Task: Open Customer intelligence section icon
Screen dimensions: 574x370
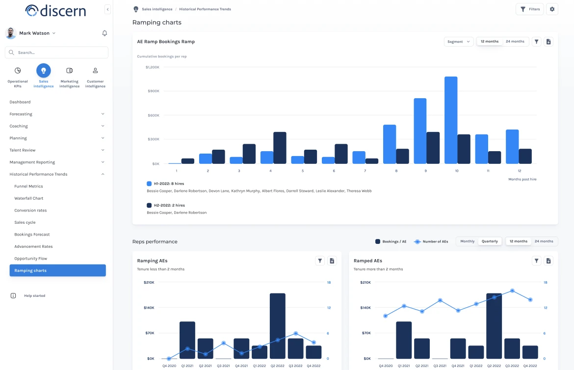Action: pyautogui.click(x=95, y=71)
